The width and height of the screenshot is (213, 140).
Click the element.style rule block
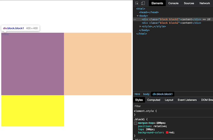173,113
